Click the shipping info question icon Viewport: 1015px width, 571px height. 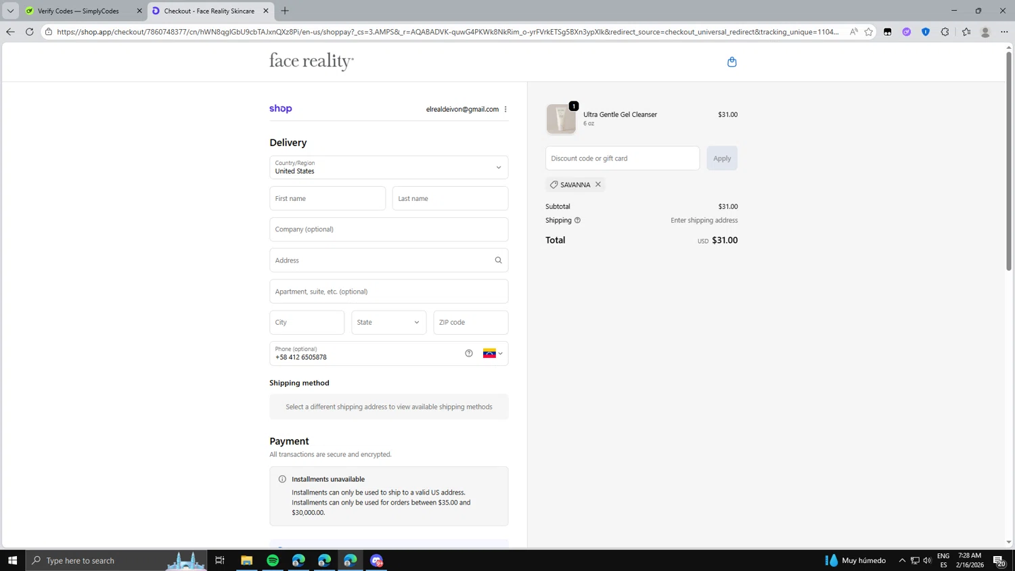pos(577,221)
